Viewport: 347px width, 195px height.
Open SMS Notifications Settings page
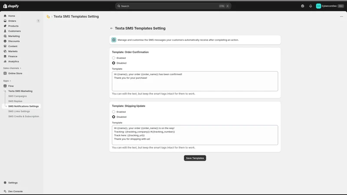coord(23,106)
